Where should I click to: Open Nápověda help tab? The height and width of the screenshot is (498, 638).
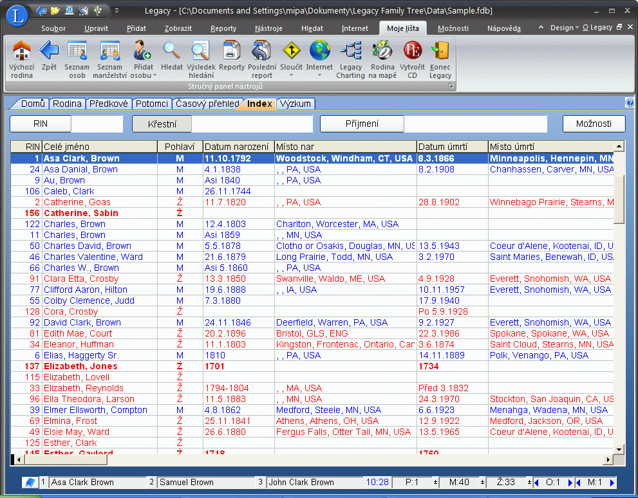coord(503,28)
